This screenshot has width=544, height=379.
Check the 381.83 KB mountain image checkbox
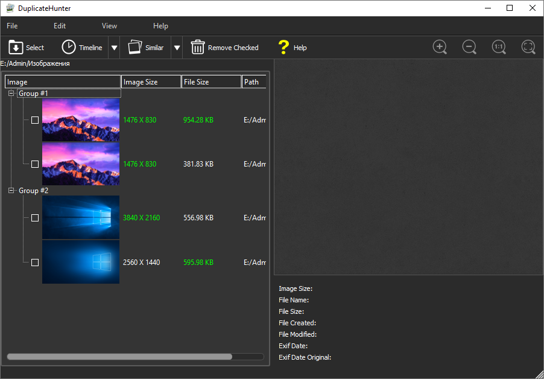click(35, 164)
